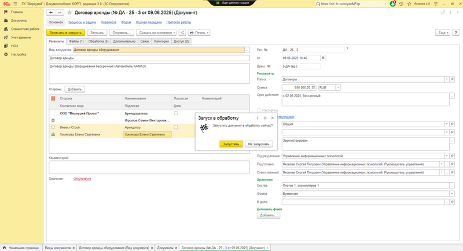The width and height of the screenshot is (463, 251).
Task: Select radio button beside Инвест-Строй
Action: coord(53,127)
